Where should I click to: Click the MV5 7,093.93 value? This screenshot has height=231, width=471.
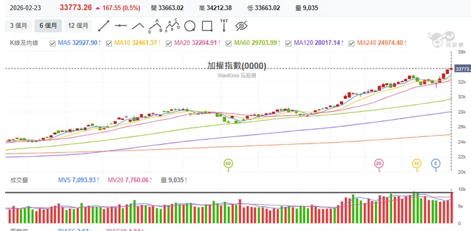[79, 180]
